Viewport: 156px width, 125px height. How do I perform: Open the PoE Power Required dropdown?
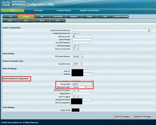tap(78, 56)
